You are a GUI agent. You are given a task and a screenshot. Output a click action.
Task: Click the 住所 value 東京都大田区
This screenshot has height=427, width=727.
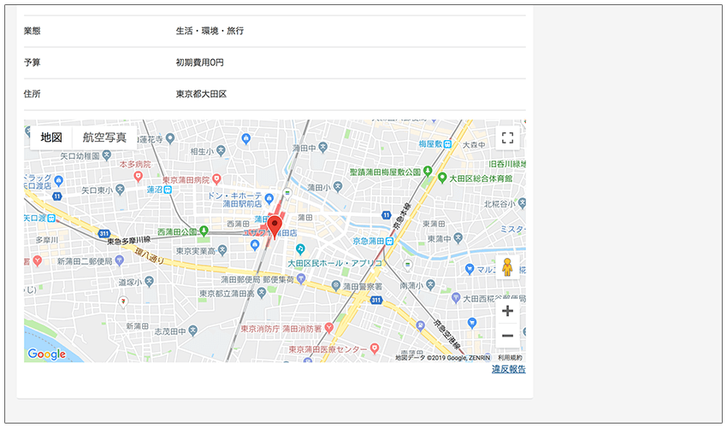201,94
